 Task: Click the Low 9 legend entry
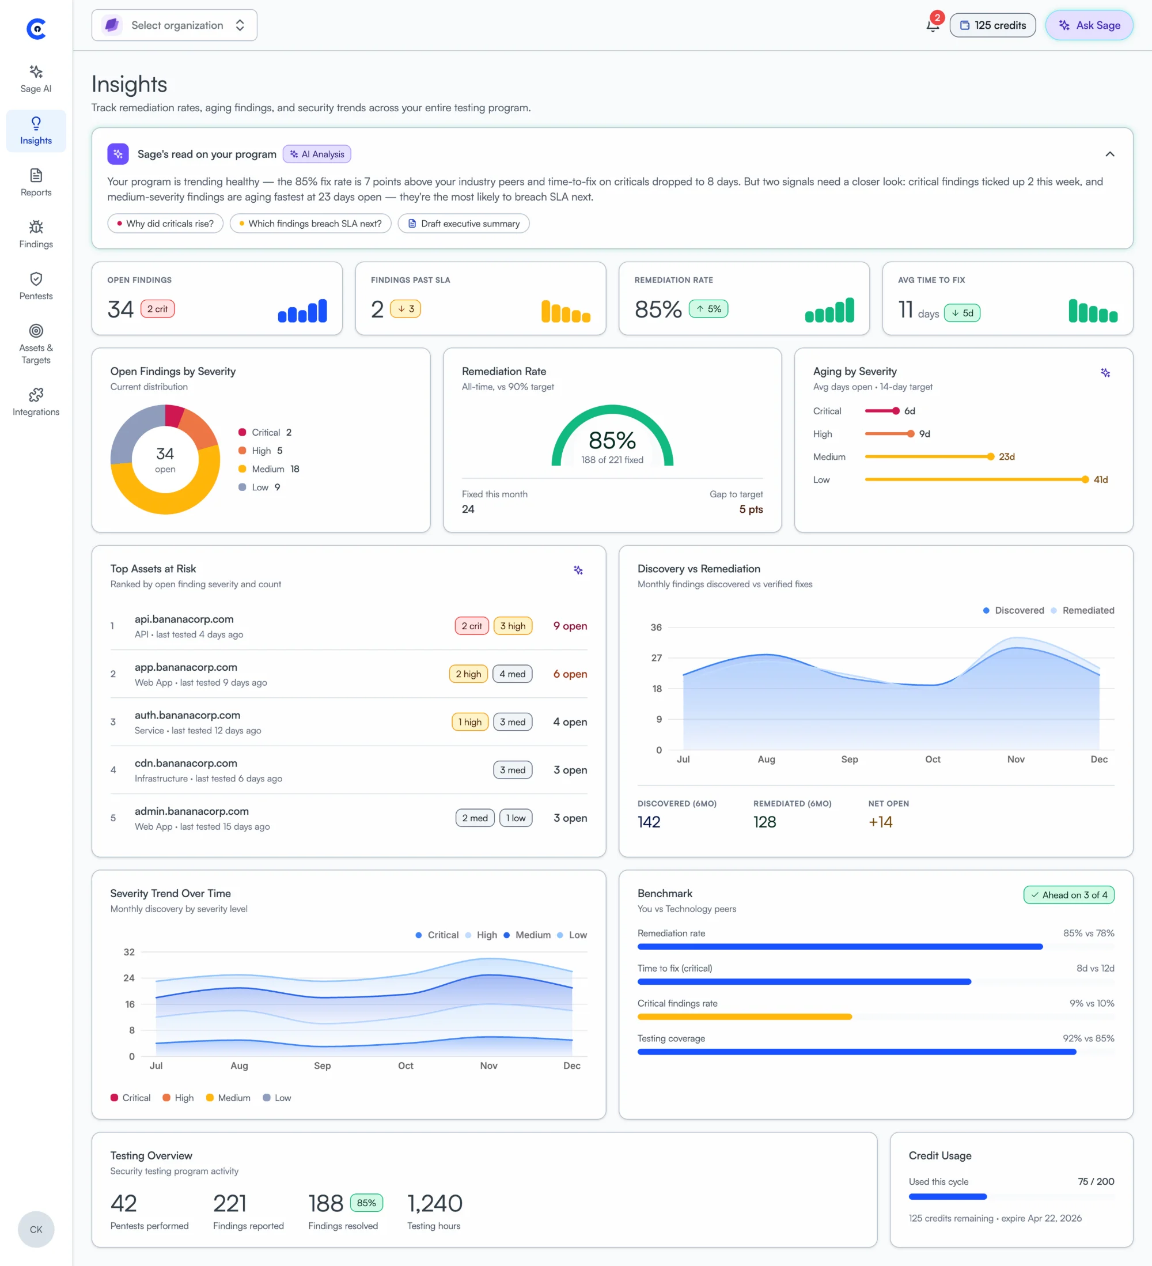259,487
